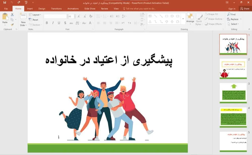Image resolution: width=252 pixels, height=155 pixels.
Task: Open the Section dropdown
Action: [x=35, y=25]
